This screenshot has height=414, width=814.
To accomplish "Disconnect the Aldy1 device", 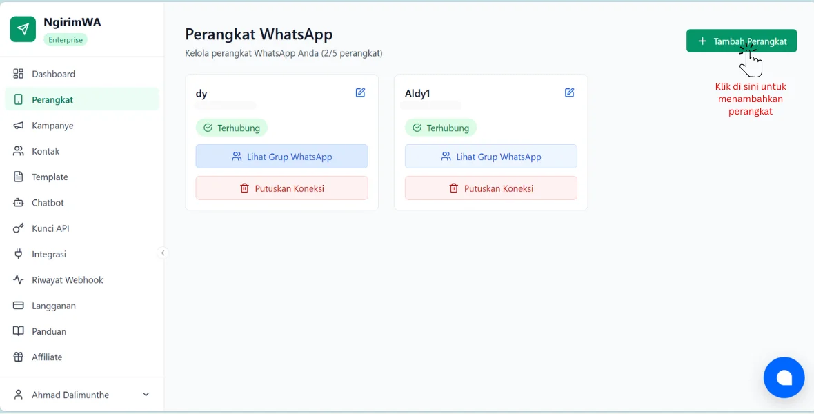I will coord(491,188).
